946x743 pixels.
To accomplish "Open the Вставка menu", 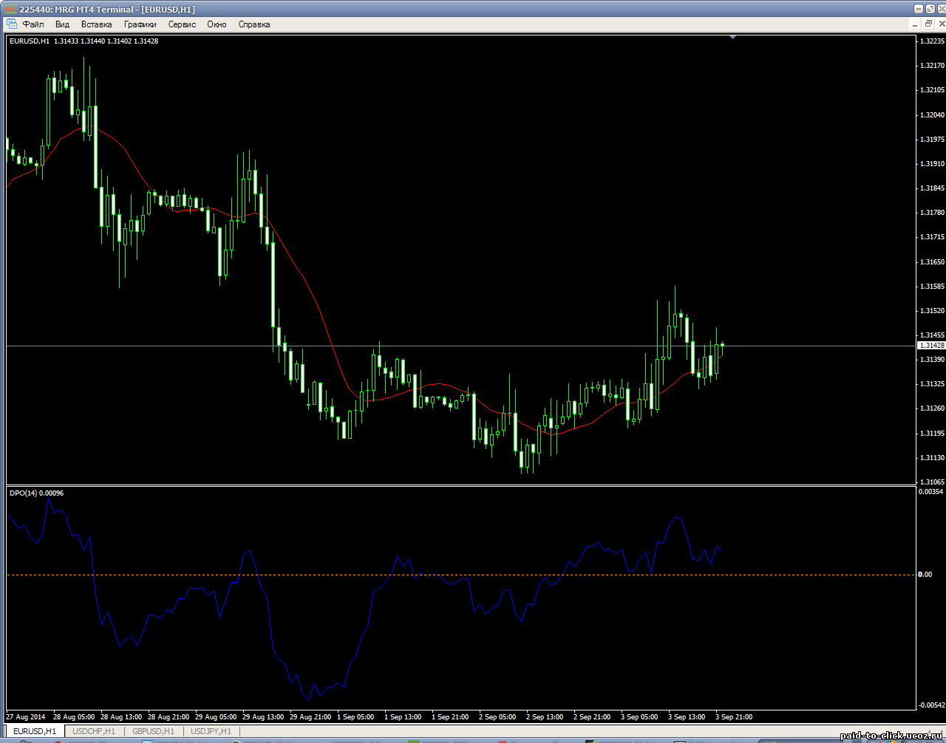I will point(97,24).
